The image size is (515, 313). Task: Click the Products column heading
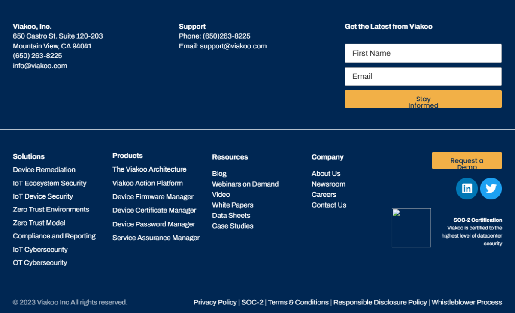pos(127,156)
